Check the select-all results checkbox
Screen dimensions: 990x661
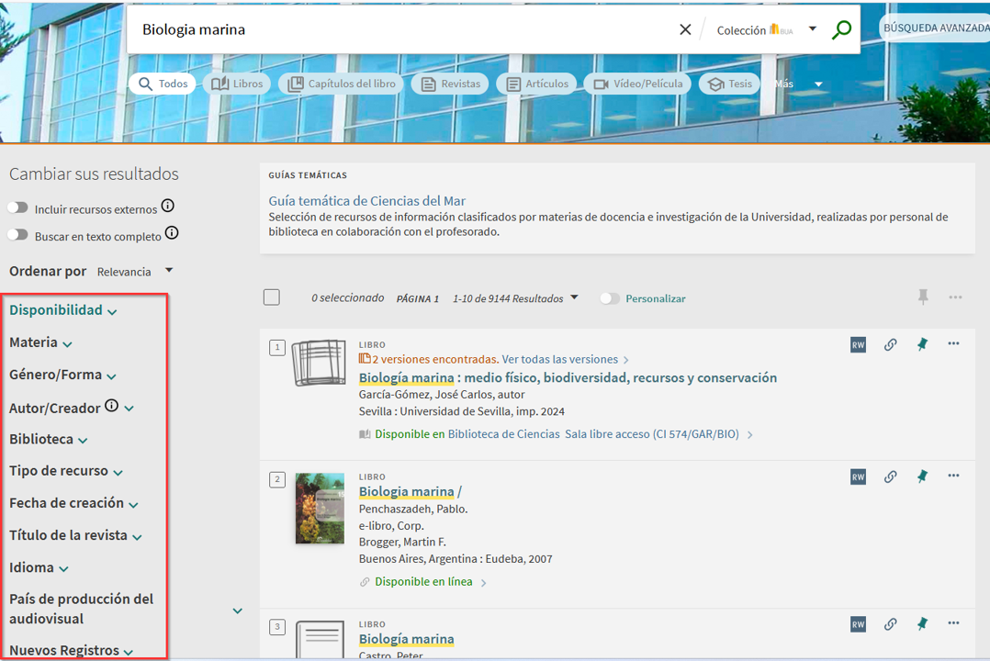click(x=272, y=297)
